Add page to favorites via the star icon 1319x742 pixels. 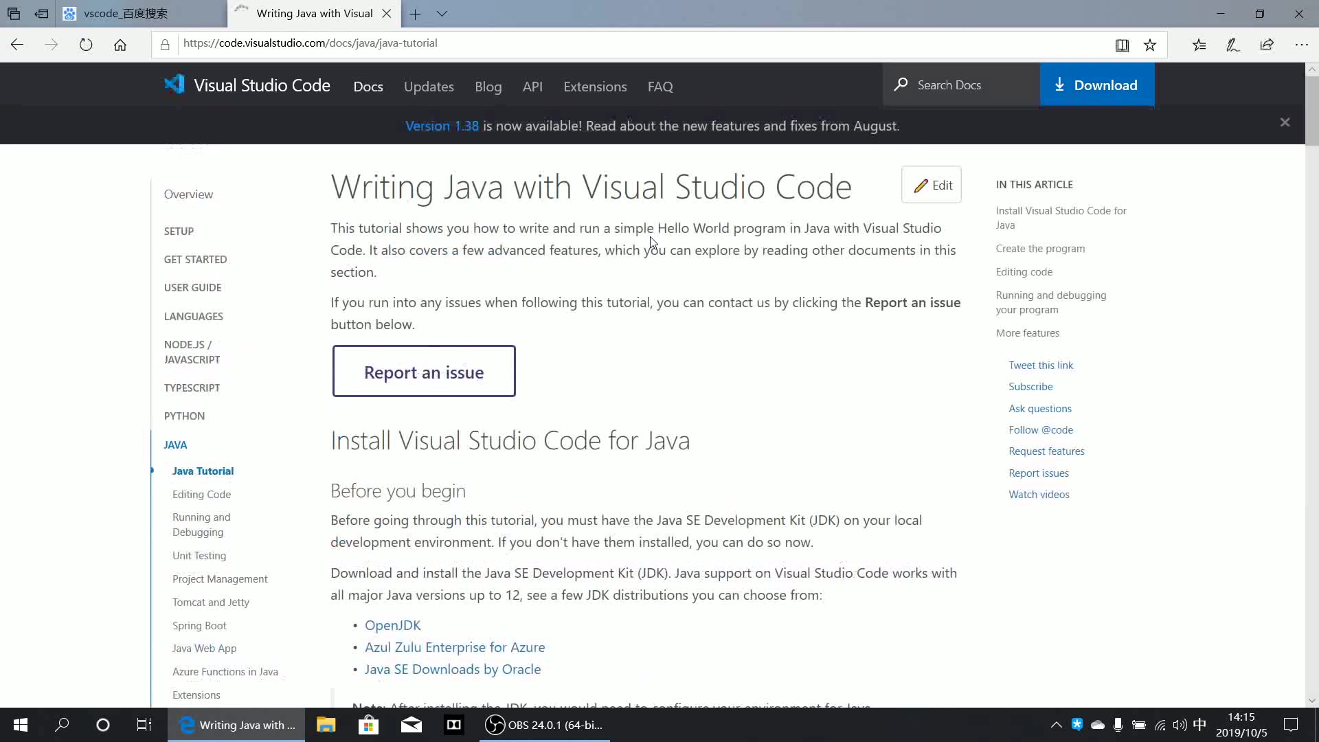1150,44
